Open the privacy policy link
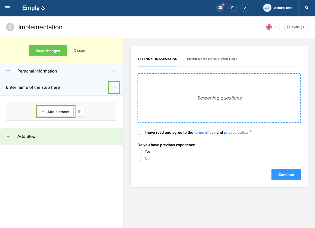The height and width of the screenshot is (228, 315). click(x=236, y=133)
